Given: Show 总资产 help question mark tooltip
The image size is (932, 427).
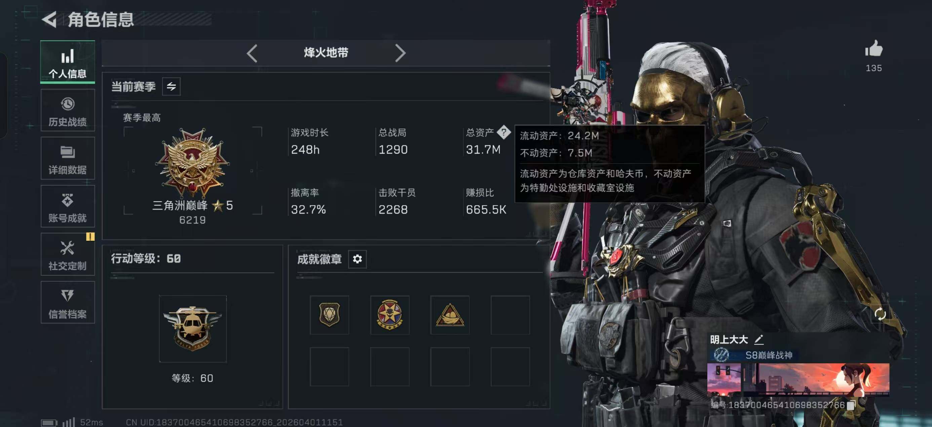Looking at the screenshot, I should pyautogui.click(x=503, y=132).
